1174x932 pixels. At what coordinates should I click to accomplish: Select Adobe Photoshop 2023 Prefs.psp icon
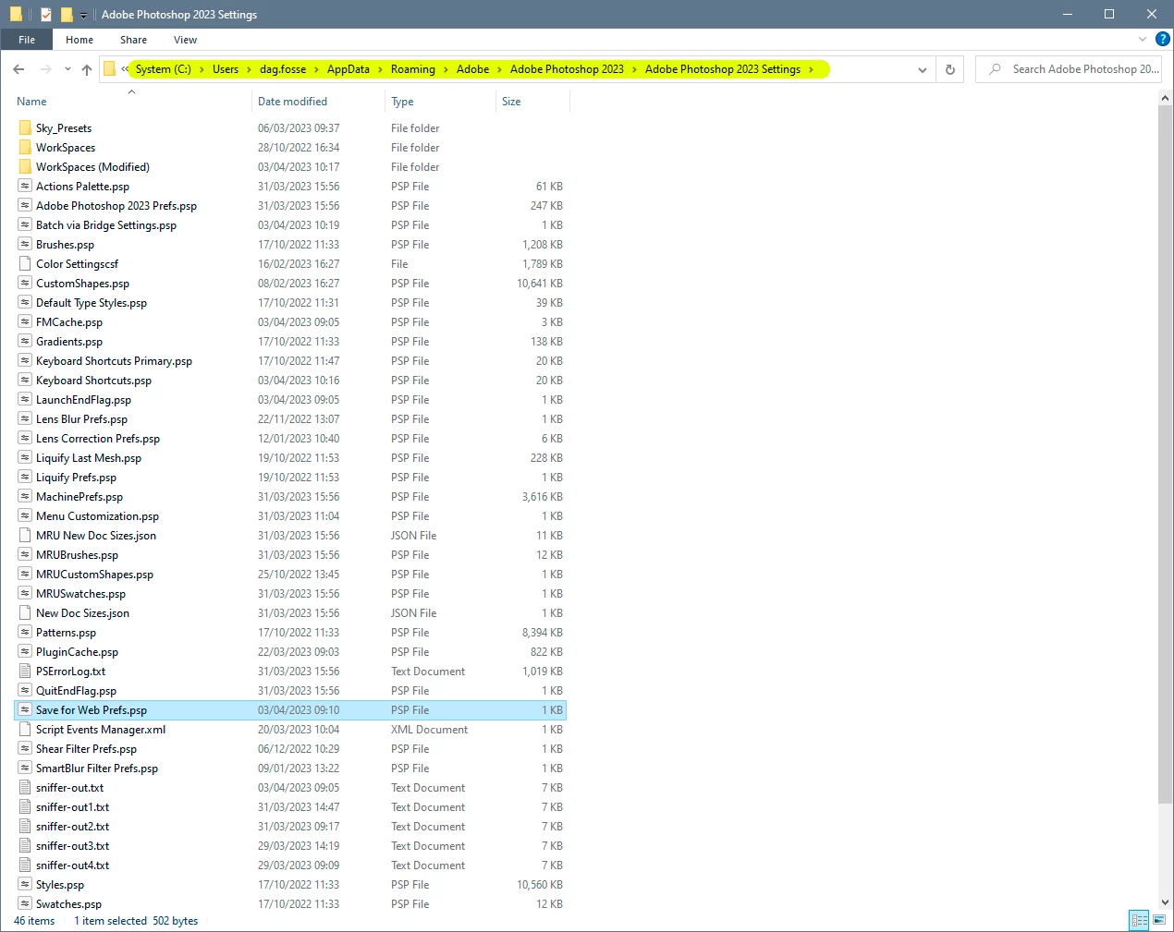coord(25,205)
